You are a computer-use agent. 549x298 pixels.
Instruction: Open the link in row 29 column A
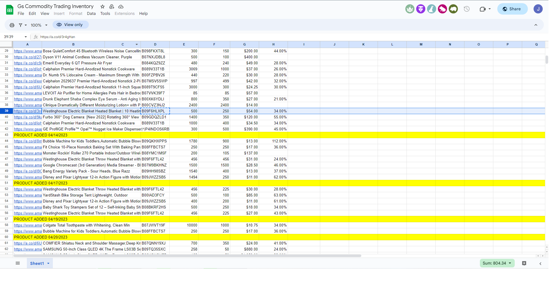(x=28, y=51)
